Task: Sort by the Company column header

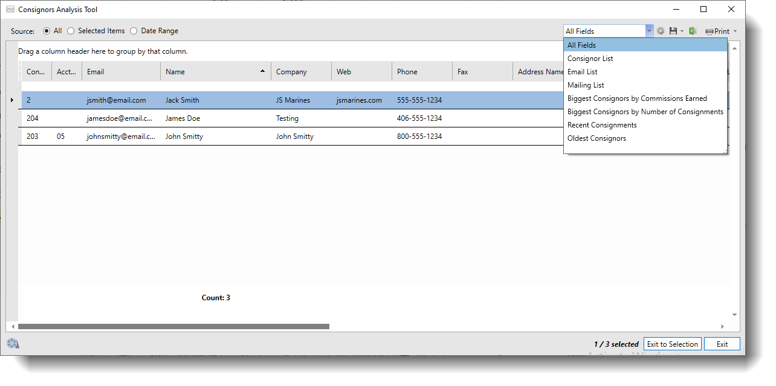Action: coord(301,71)
